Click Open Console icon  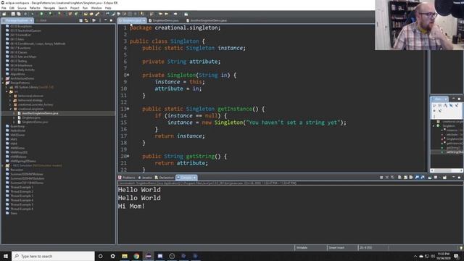click(x=444, y=178)
